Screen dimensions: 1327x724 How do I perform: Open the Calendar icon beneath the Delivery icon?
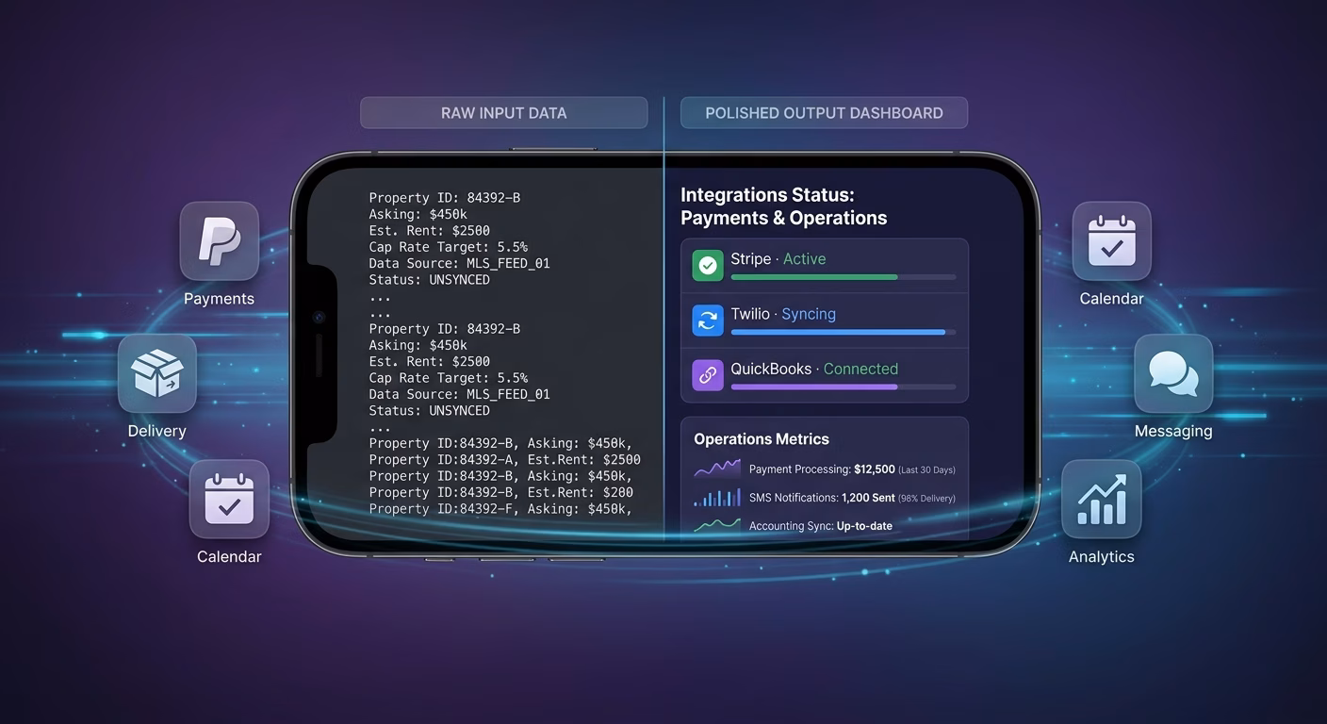pyautogui.click(x=229, y=499)
